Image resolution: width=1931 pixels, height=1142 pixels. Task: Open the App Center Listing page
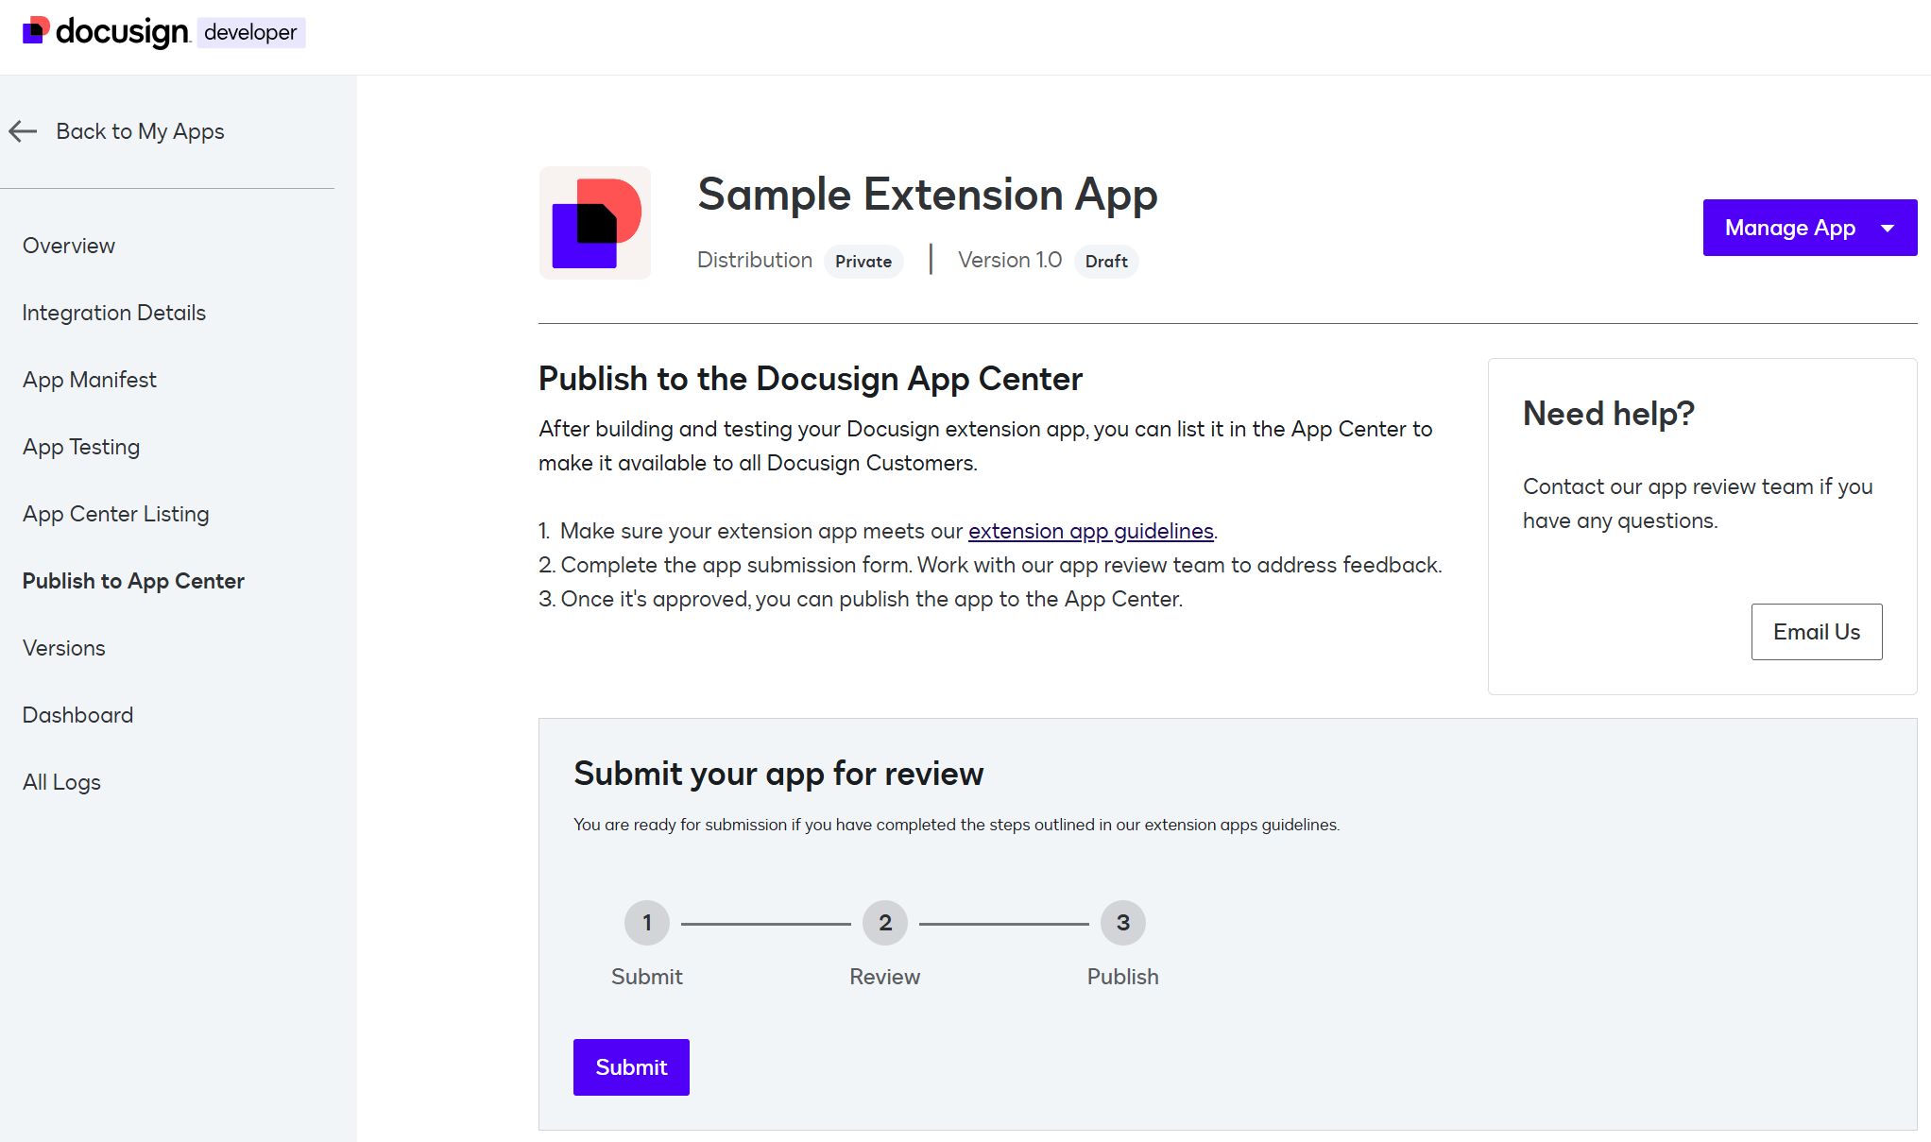tap(115, 514)
